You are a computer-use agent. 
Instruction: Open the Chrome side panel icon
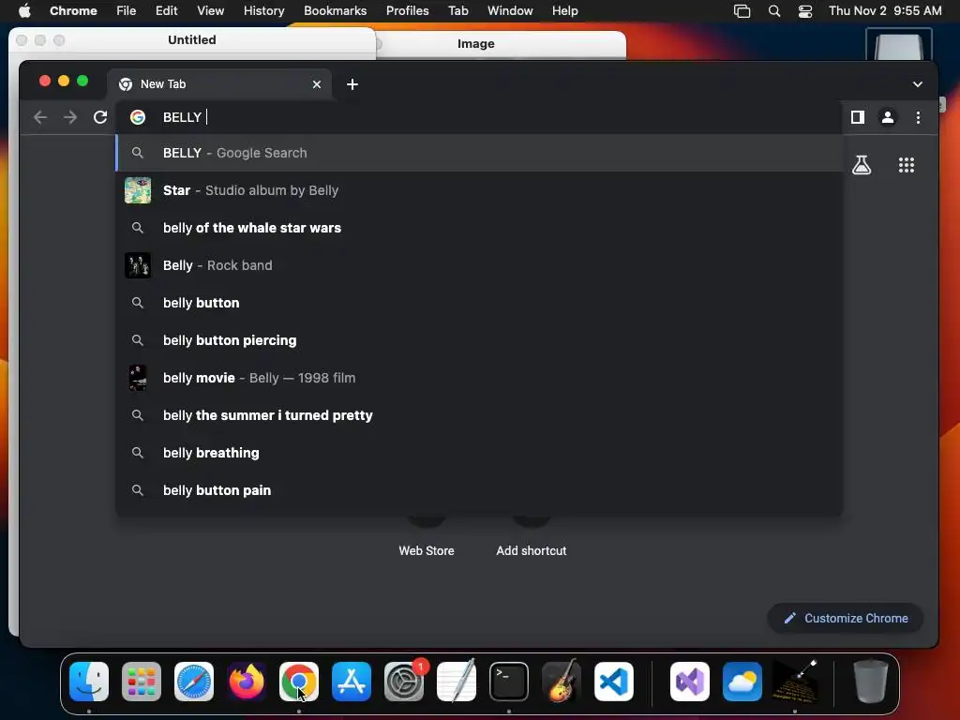pos(857,117)
